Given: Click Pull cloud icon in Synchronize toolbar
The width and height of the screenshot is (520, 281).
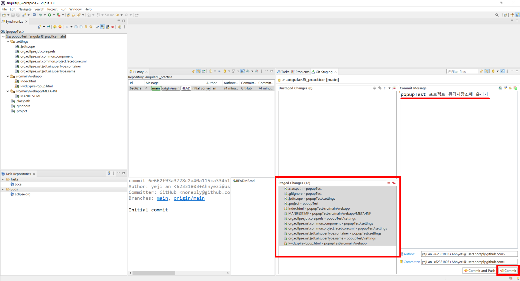Looking at the screenshot, I should (x=55, y=27).
